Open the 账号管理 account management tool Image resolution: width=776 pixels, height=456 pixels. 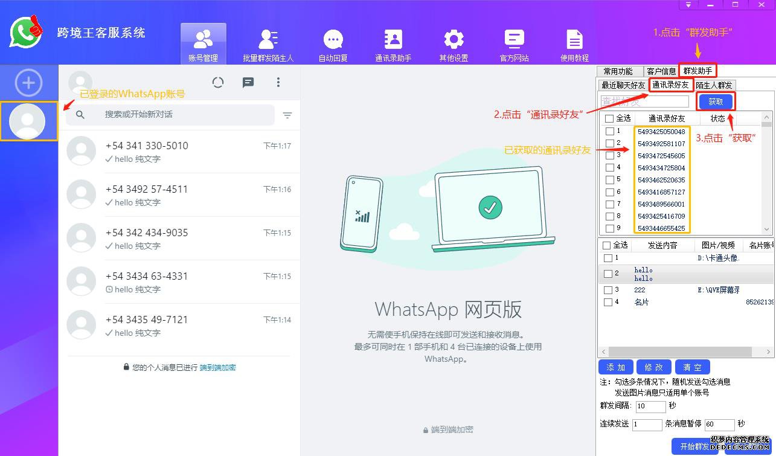tap(203, 42)
